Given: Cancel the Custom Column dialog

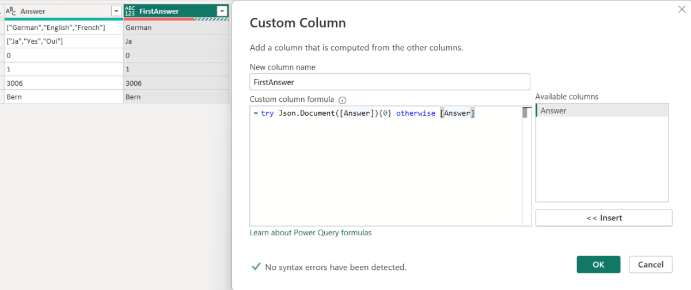Looking at the screenshot, I should coord(651,265).
